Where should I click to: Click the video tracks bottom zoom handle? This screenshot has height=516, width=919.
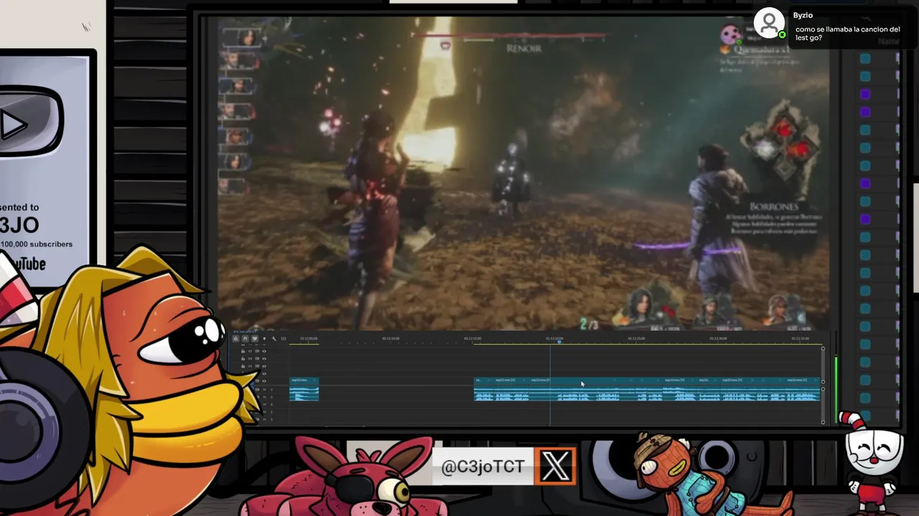pos(823,382)
